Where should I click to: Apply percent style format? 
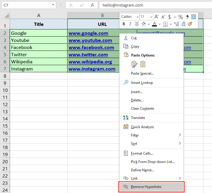pyautogui.click(x=181, y=17)
